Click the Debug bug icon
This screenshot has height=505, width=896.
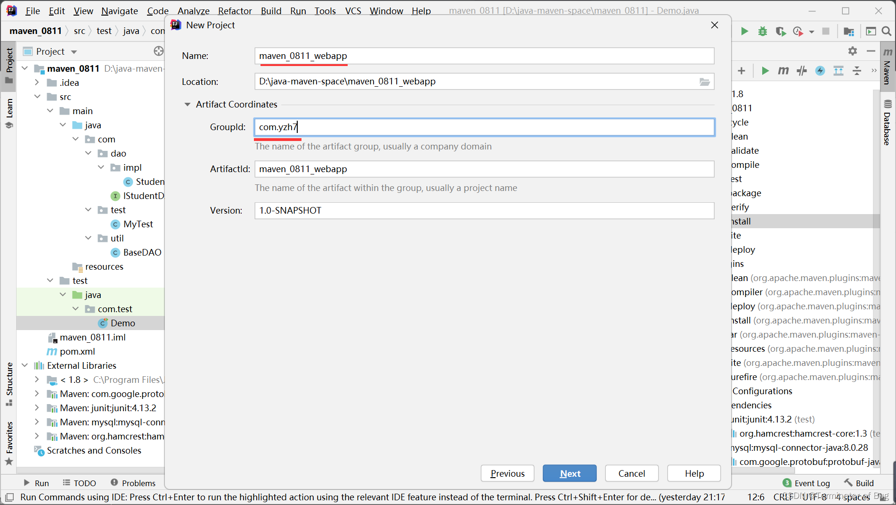coord(762,31)
